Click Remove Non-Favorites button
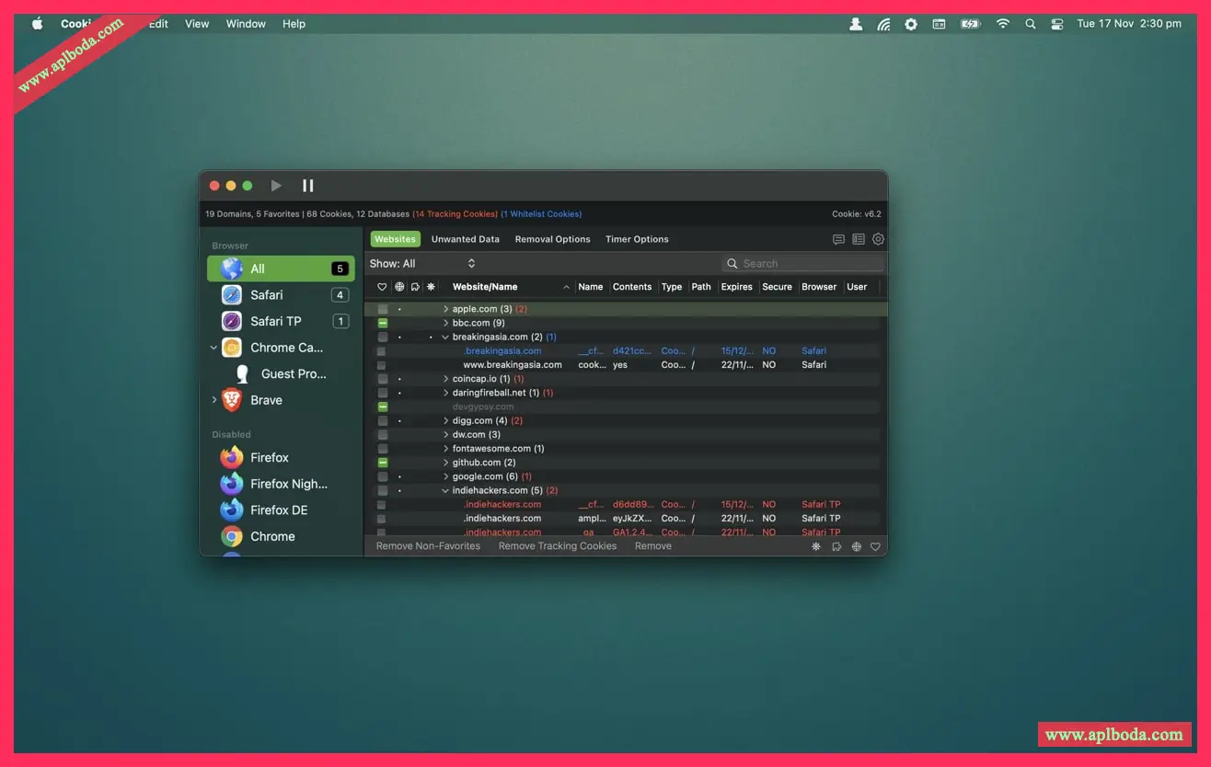 (428, 546)
